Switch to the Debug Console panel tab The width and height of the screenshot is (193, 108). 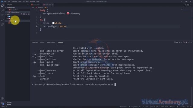point(51,42)
